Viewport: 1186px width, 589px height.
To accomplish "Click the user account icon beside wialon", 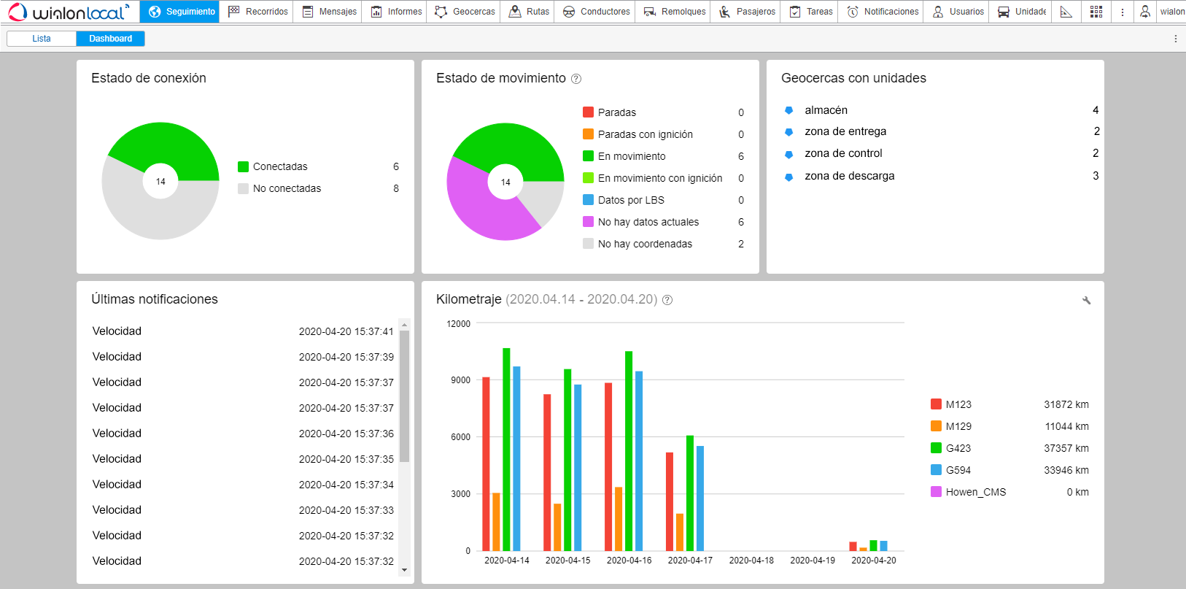I will click(x=1145, y=12).
